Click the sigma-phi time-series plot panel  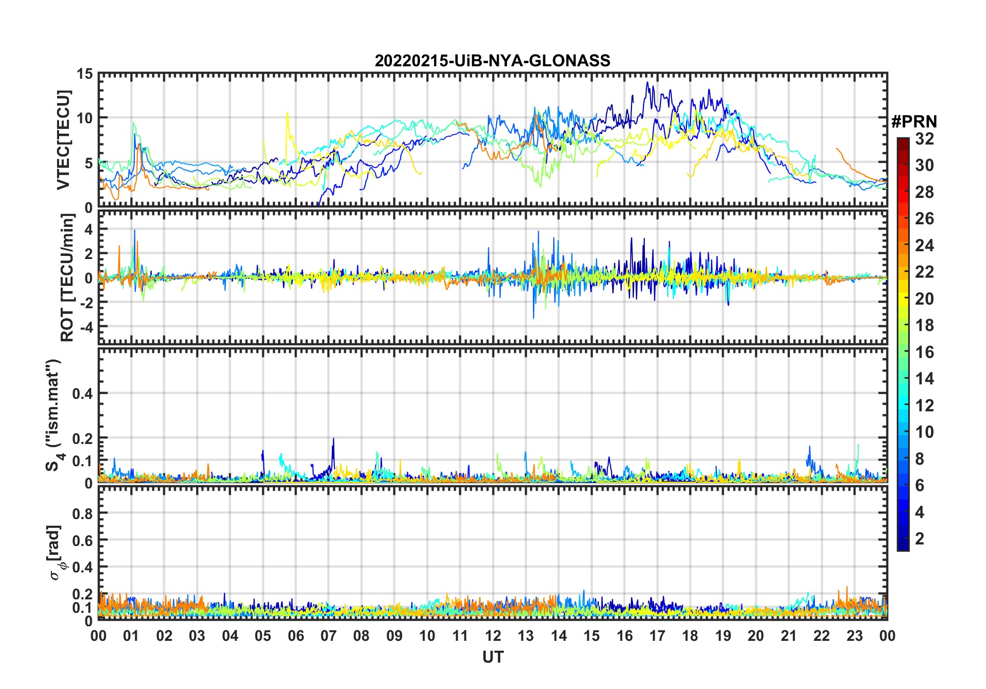point(492,552)
